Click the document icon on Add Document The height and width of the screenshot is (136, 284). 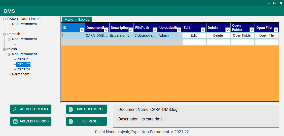(71, 109)
